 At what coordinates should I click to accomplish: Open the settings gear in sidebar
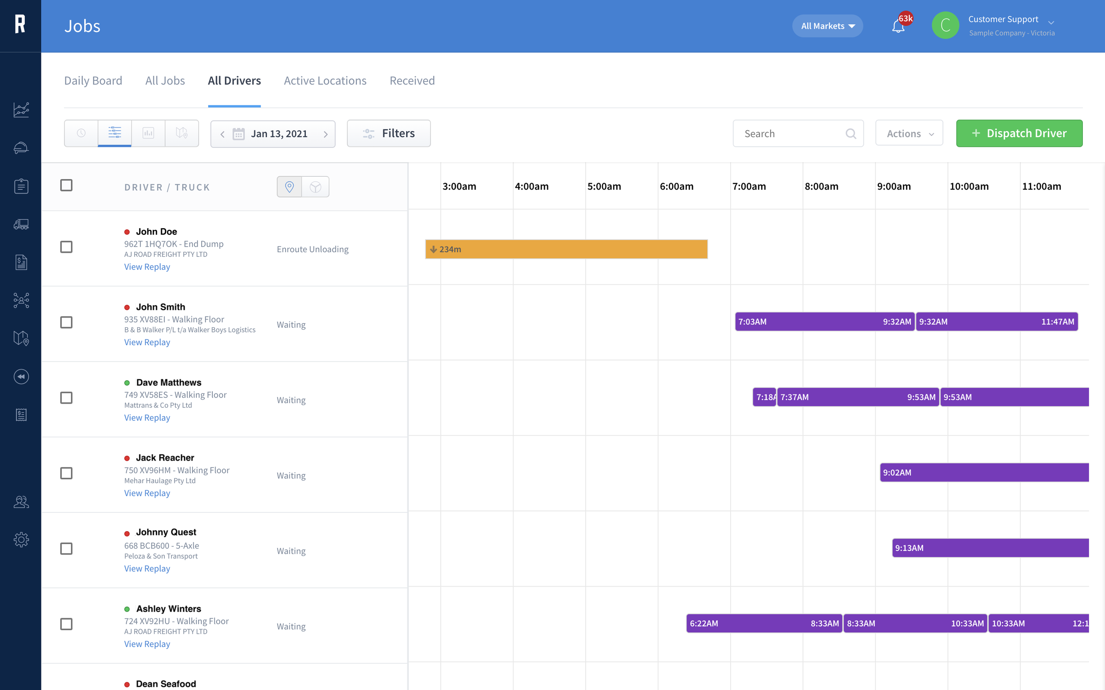(21, 539)
